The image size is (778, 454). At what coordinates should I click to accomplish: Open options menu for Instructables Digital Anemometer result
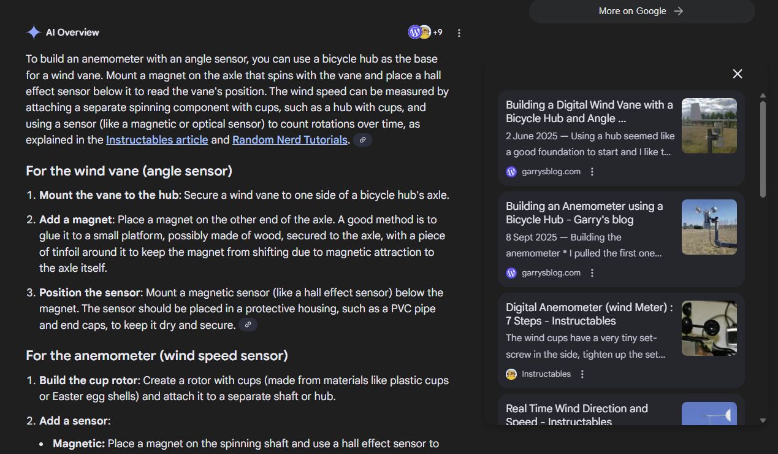pyautogui.click(x=582, y=374)
